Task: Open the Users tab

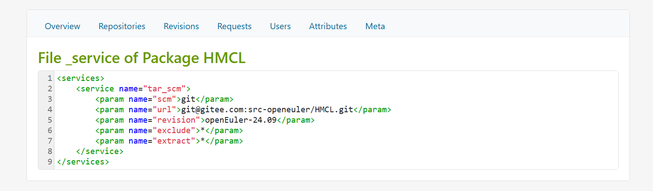Action: pos(280,26)
